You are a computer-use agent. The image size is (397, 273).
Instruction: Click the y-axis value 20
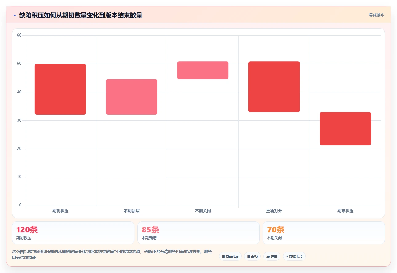tap(19, 149)
